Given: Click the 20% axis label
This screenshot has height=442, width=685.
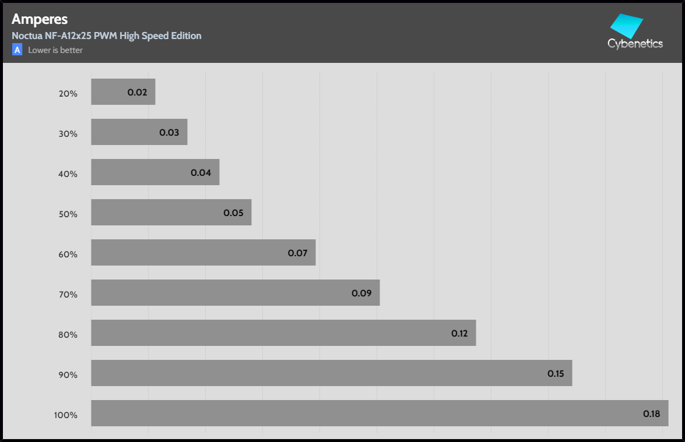Looking at the screenshot, I should coord(68,94).
